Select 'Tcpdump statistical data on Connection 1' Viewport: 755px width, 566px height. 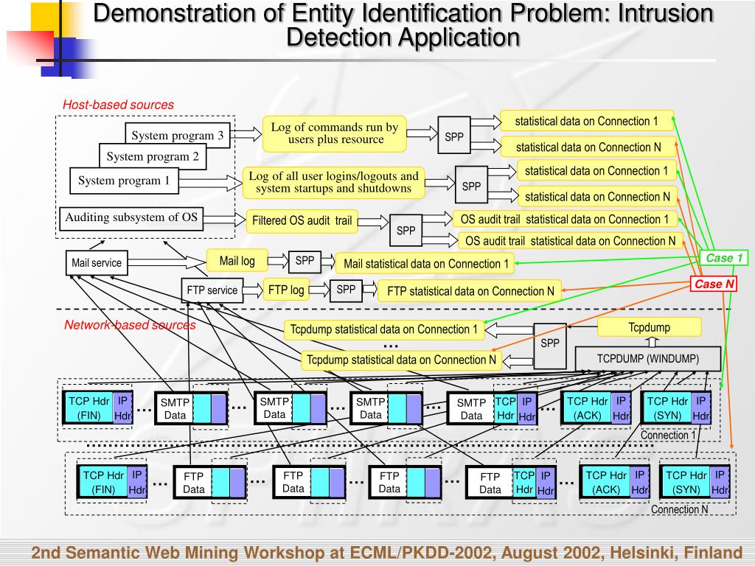(383, 329)
